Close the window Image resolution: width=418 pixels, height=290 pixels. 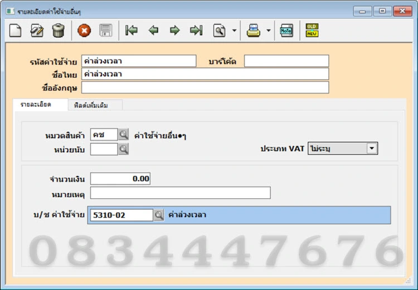402,11
